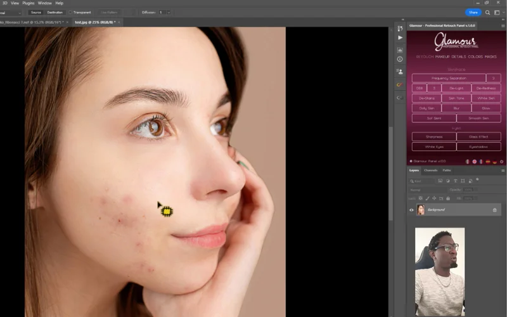The image size is (507, 317).
Task: Switch to the Channels tab
Action: coord(430,171)
